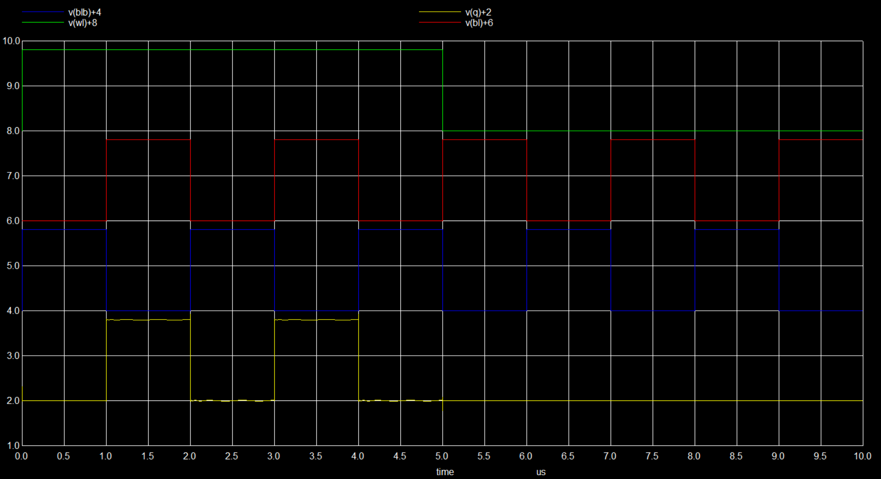881x479 pixels.
Task: Click the 9.5 time axis tick label
Action: click(820, 456)
